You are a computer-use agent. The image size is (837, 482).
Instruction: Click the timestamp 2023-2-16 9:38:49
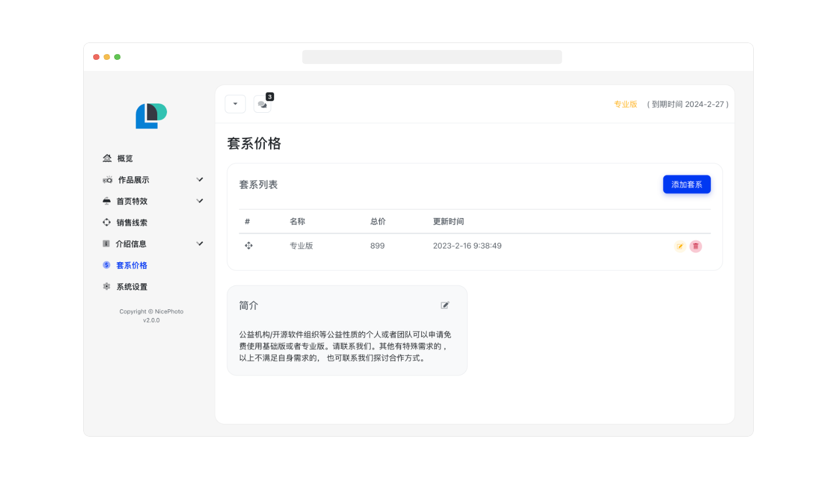pos(467,246)
